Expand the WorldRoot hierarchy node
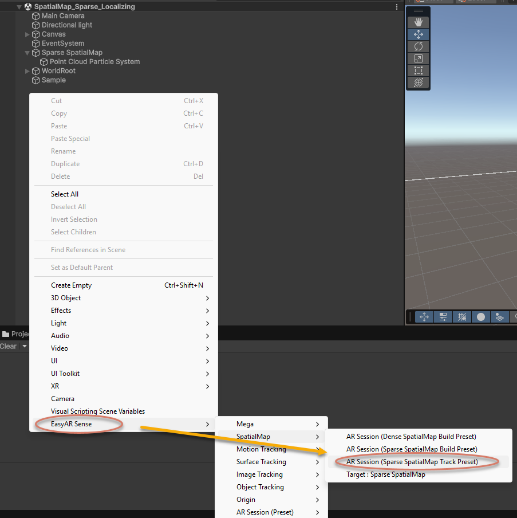The image size is (517, 518). click(x=27, y=71)
